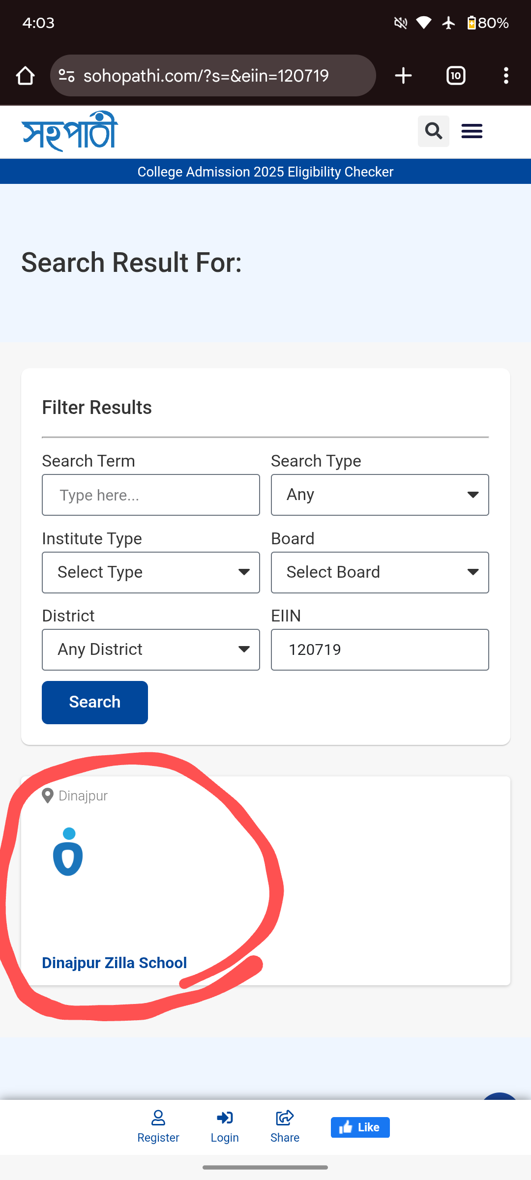Expand the Search Type dropdown
The width and height of the screenshot is (531, 1180).
[x=380, y=495]
